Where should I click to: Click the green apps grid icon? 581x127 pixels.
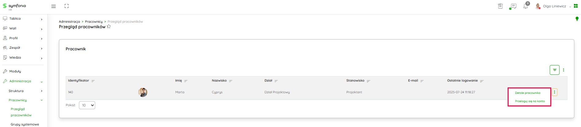point(576,6)
